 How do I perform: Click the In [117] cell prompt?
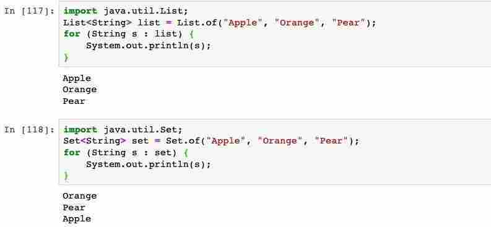tap(30, 11)
